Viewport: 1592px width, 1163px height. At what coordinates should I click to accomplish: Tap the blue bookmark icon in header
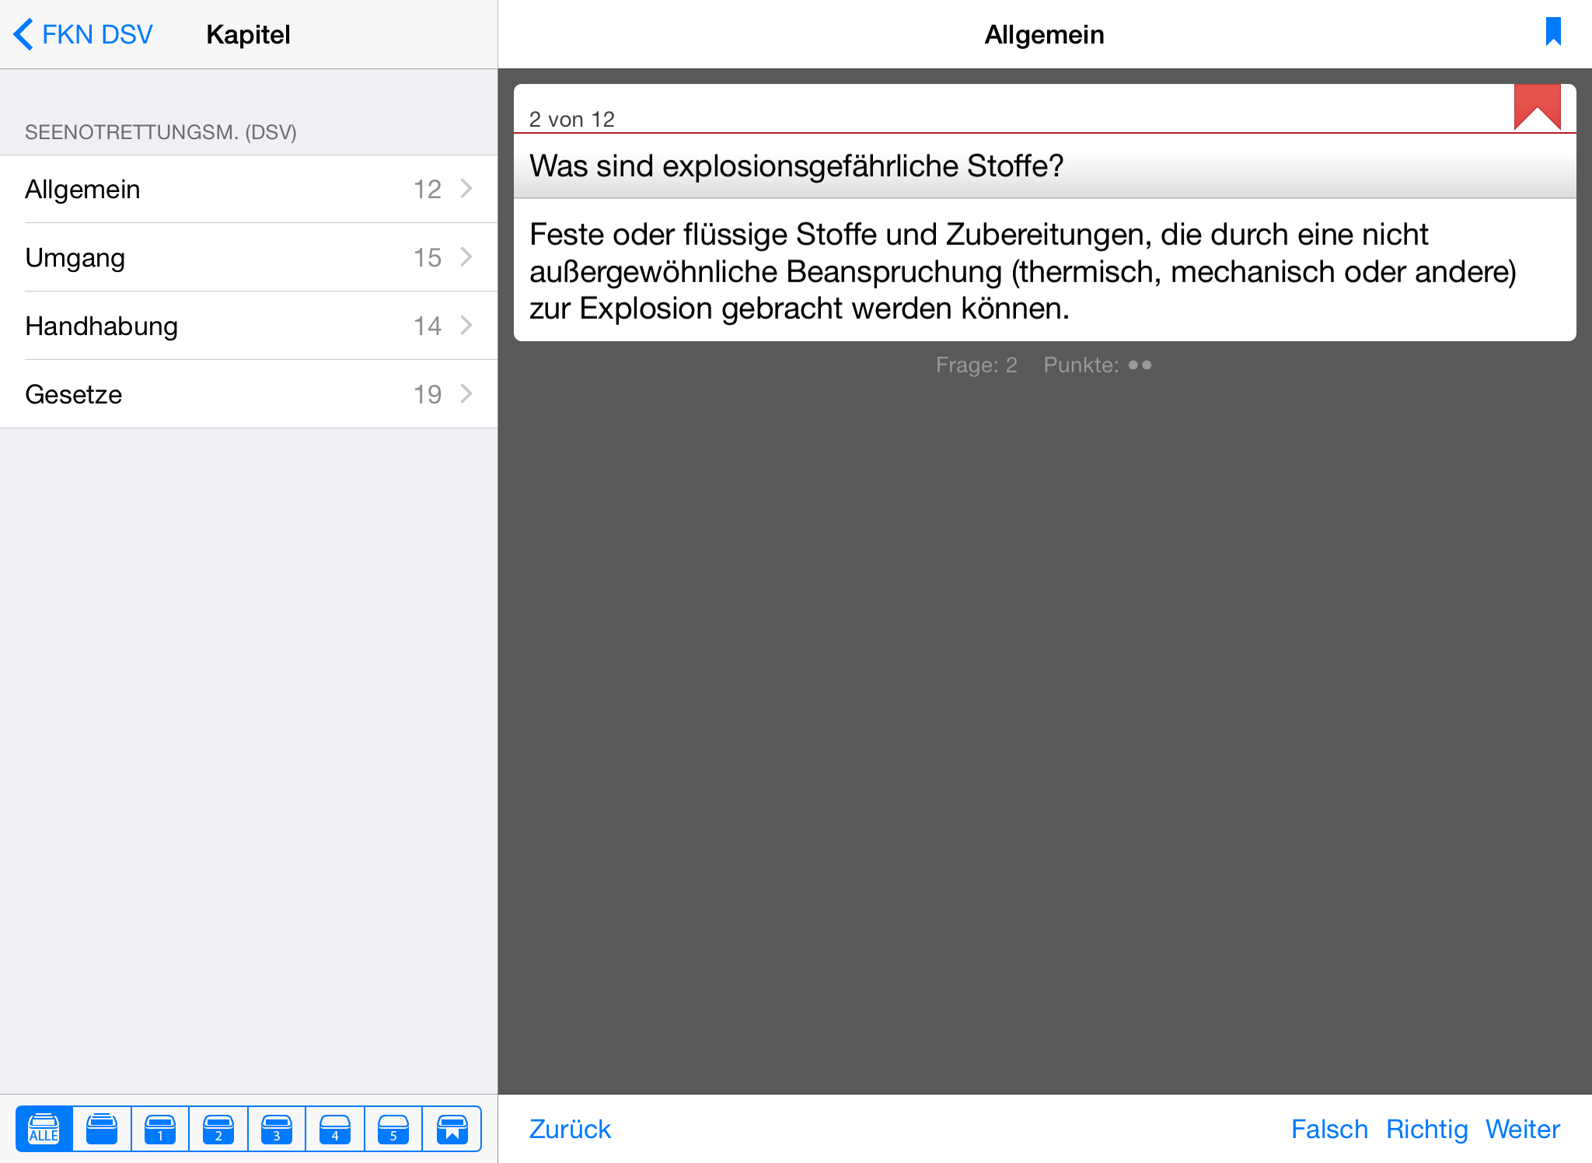point(1553,32)
